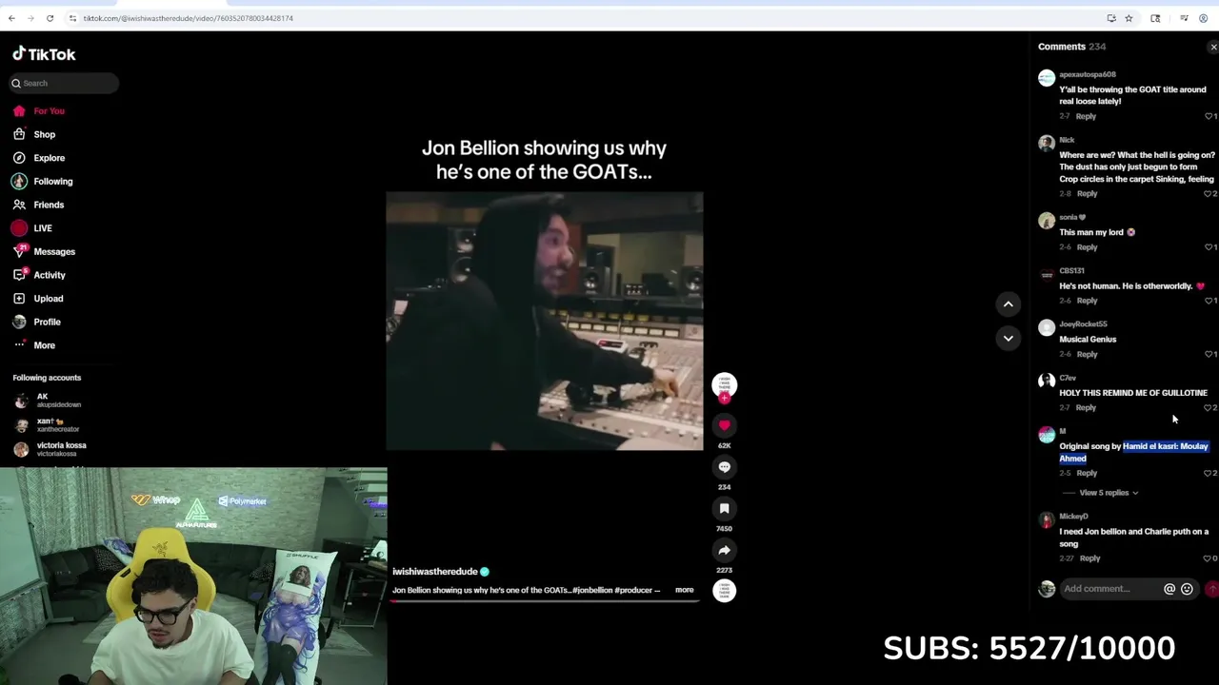This screenshot has height=685, width=1219.
Task: Share the video with arrow icon
Action: point(724,550)
